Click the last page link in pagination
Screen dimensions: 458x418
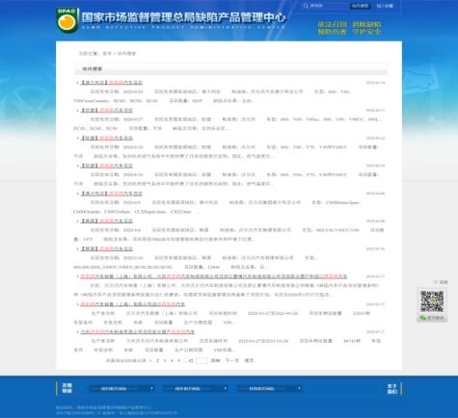tap(249, 360)
